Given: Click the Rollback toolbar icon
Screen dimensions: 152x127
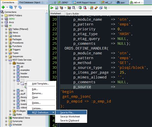Looking at the screenshot, I should pos(85,8).
